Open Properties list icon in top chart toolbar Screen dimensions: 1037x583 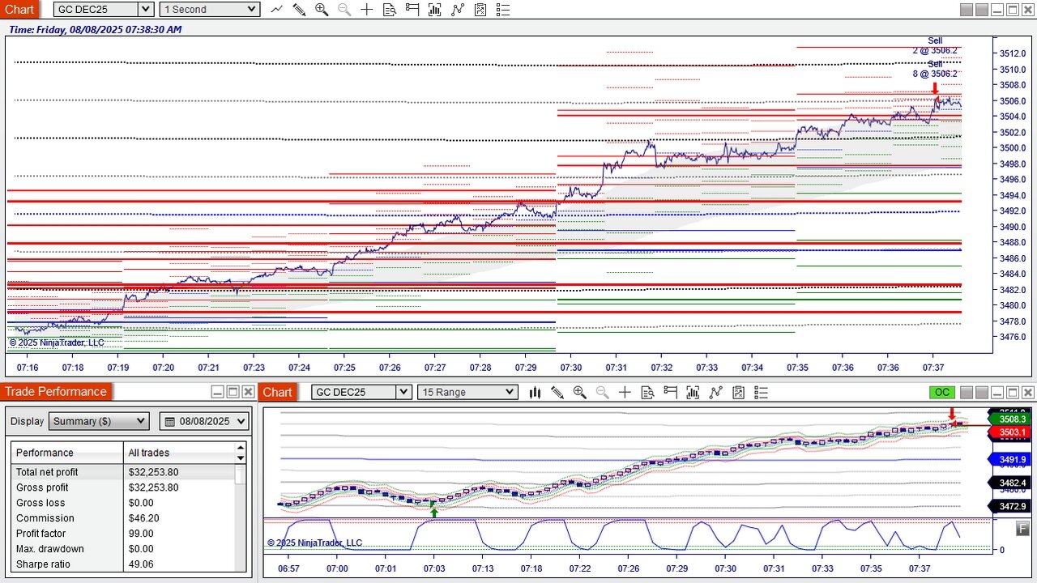503,10
